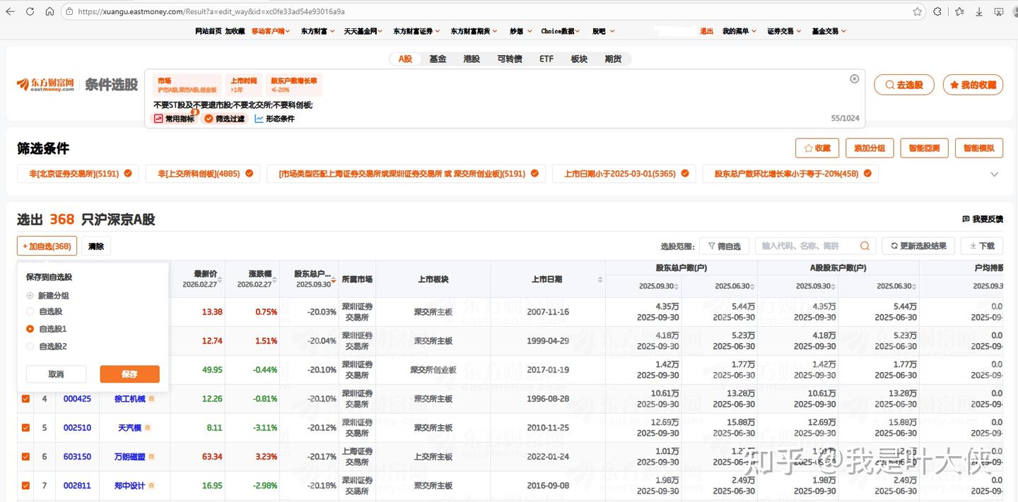Expand Choice数据 dropdown

(561, 31)
